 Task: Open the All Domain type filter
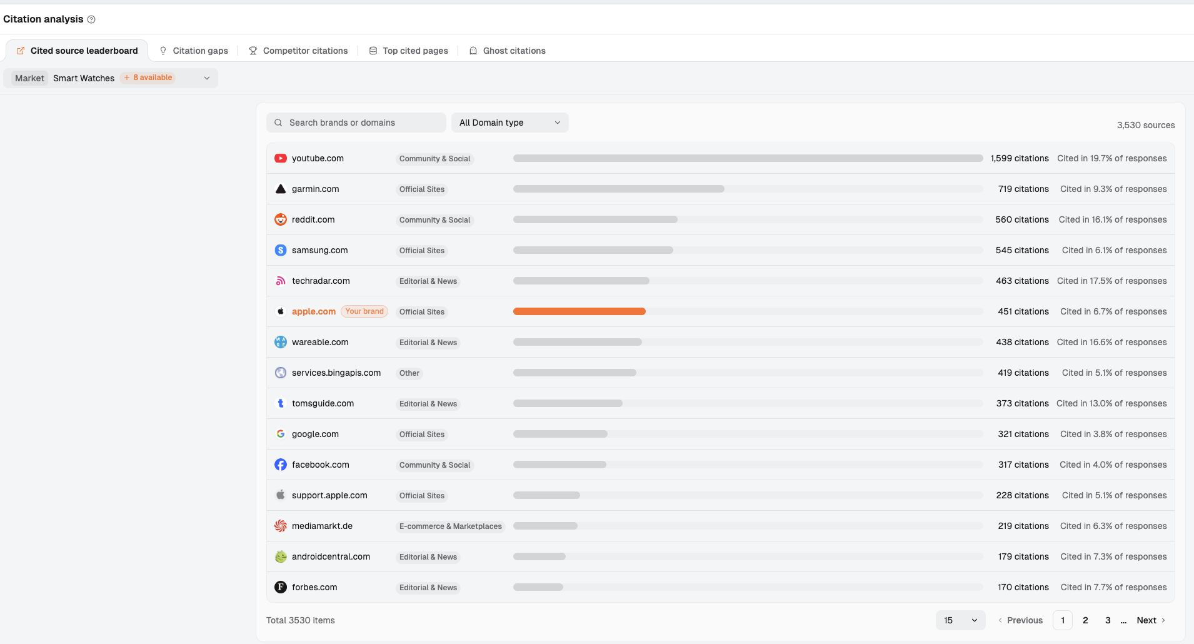(510, 123)
